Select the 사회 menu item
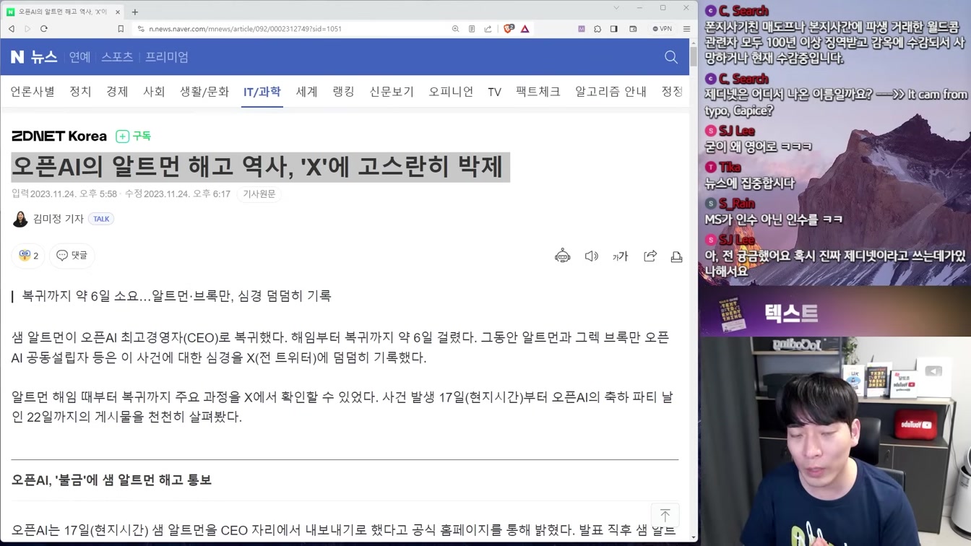Image resolution: width=971 pixels, height=546 pixels. coord(154,92)
